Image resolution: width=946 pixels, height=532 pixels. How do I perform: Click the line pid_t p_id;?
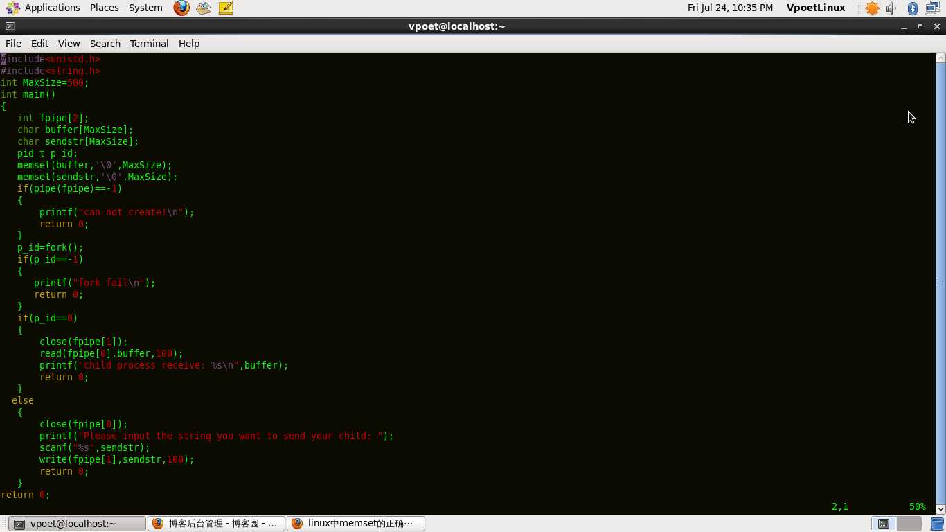pos(48,153)
